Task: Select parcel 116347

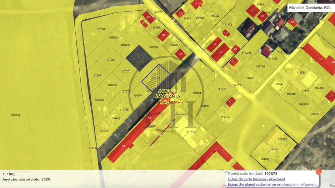Action: click(215, 16)
